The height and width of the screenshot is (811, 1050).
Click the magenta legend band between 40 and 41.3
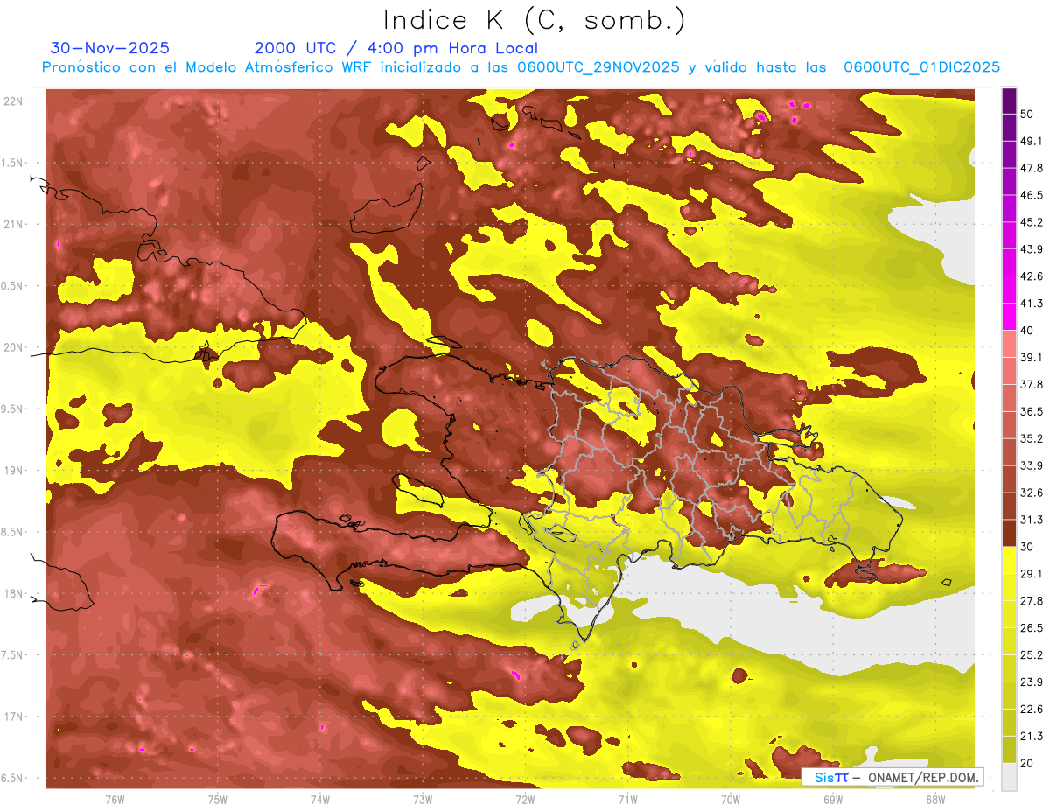1009,317
